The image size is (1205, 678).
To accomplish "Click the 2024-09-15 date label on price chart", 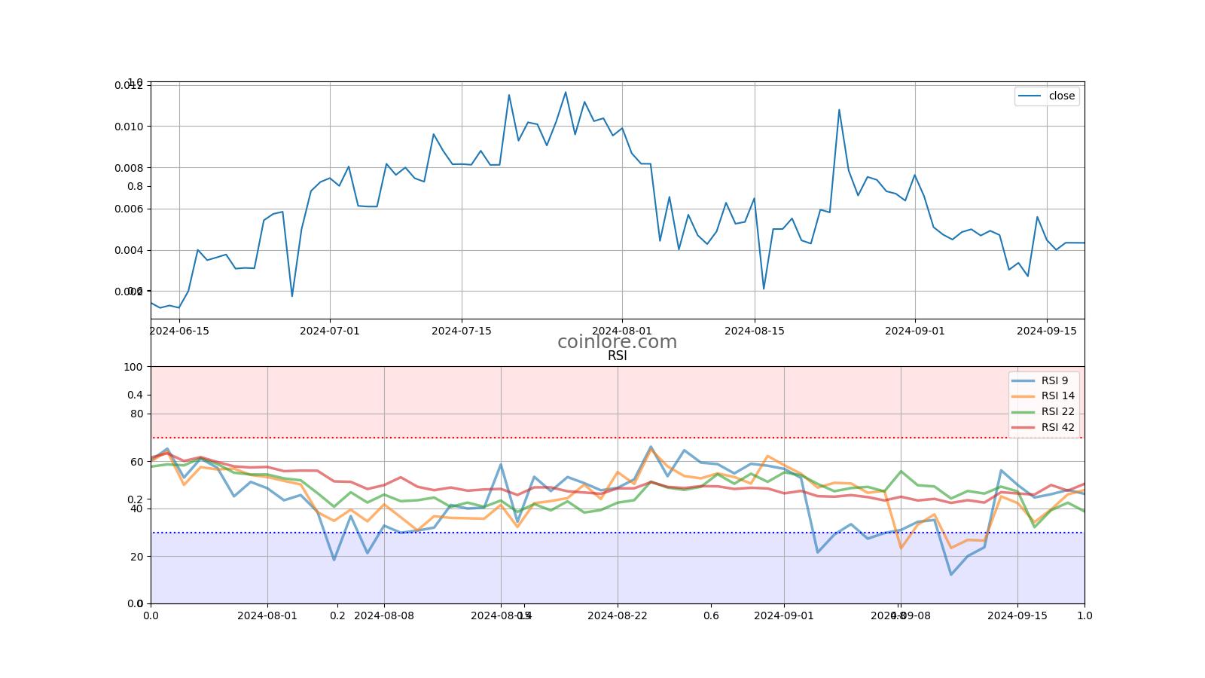I will (x=1047, y=331).
